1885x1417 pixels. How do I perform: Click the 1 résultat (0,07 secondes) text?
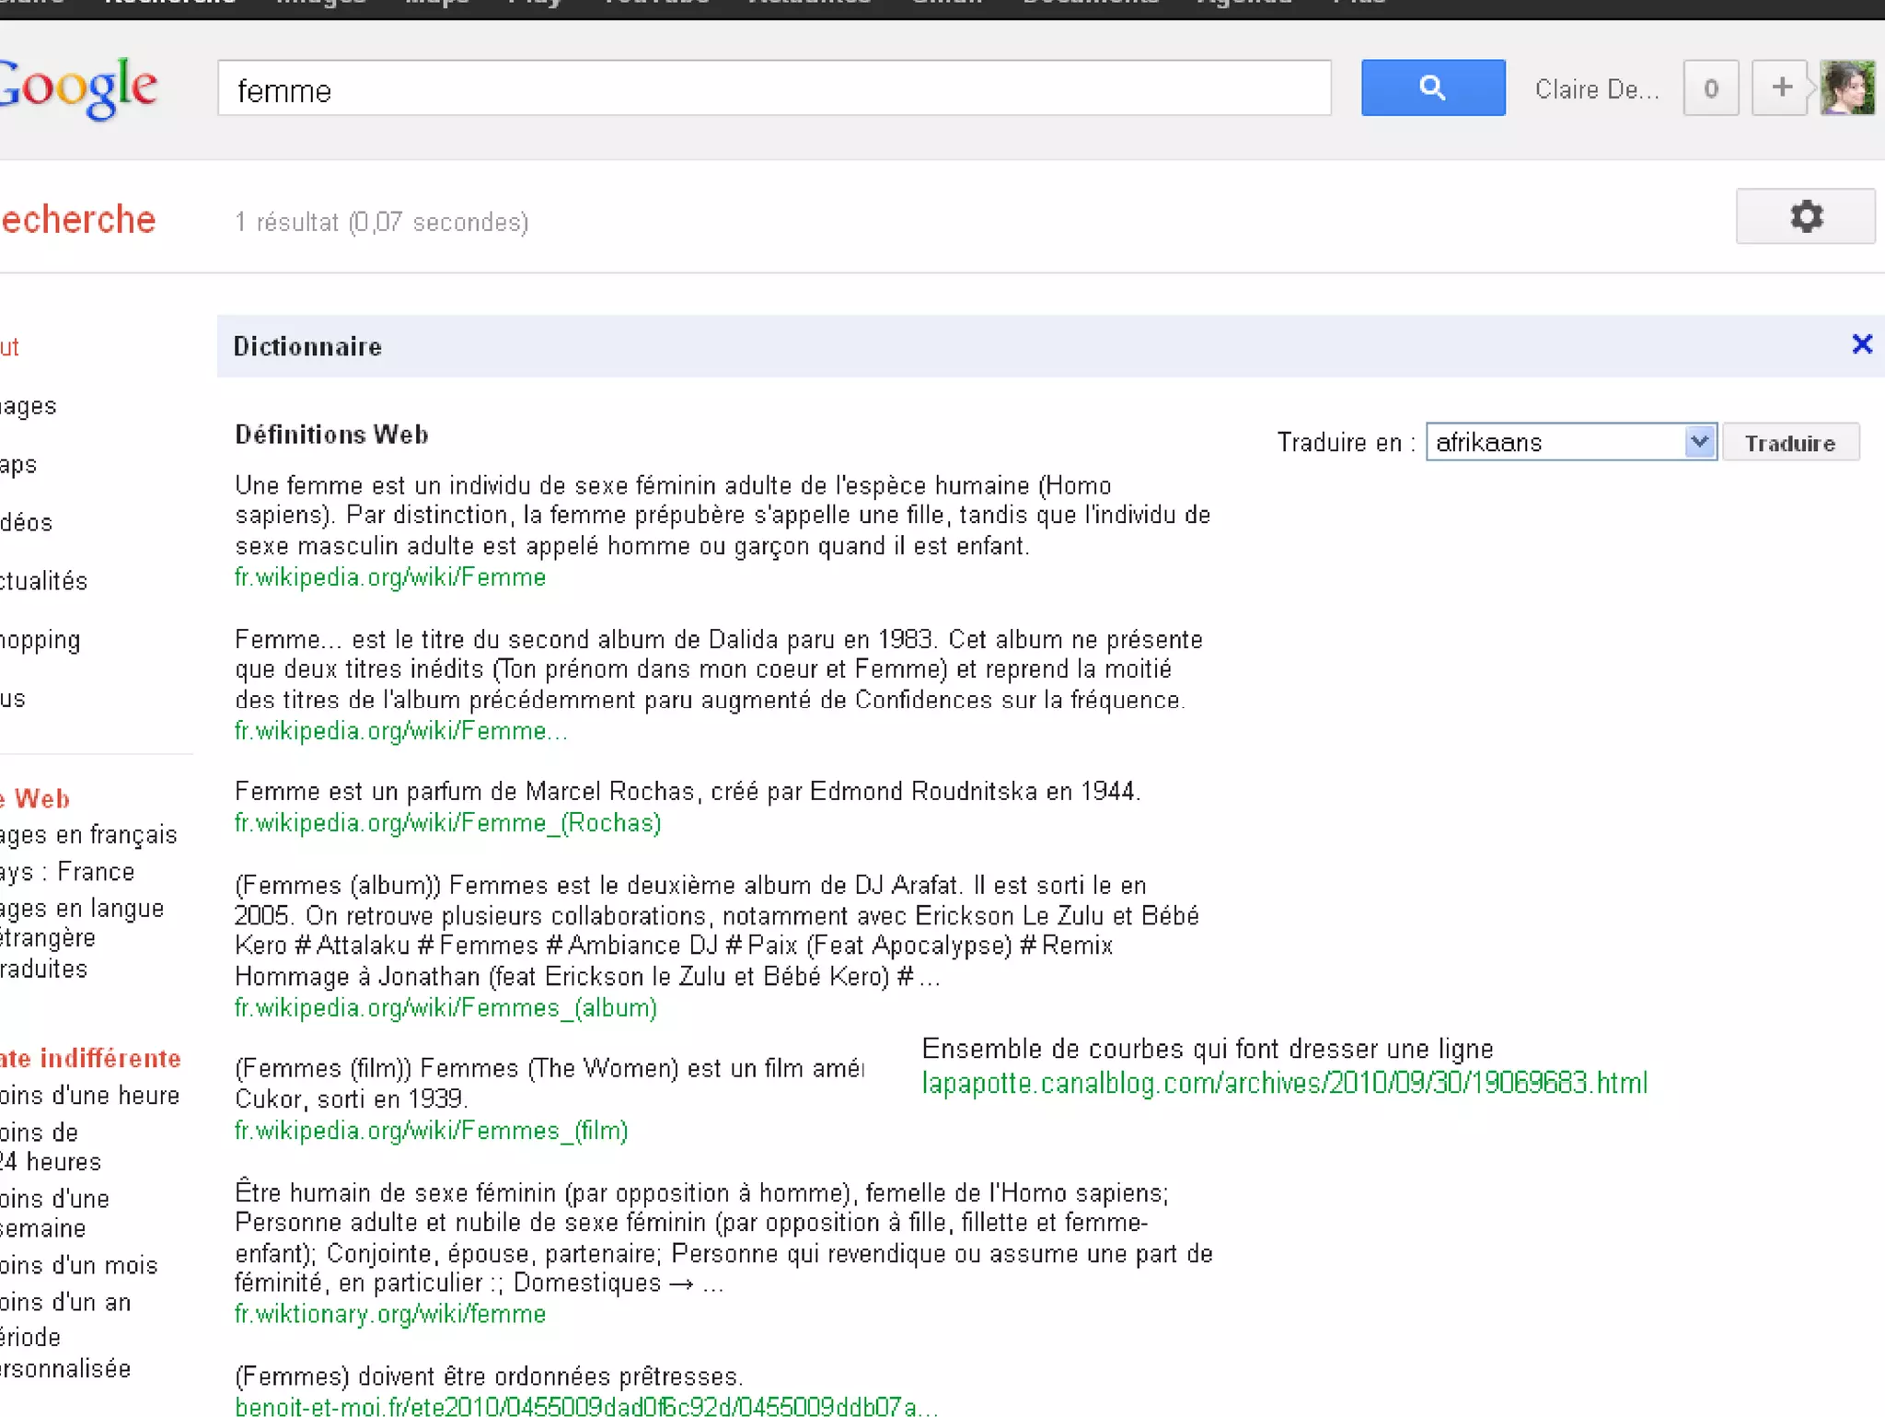tap(381, 222)
